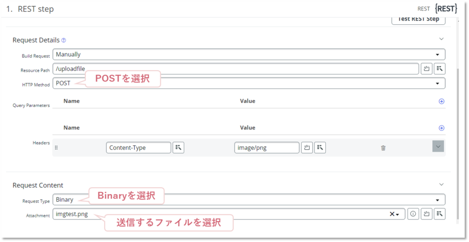Open the Request Type dropdown
The width and height of the screenshot is (469, 242).
pyautogui.click(x=249, y=200)
